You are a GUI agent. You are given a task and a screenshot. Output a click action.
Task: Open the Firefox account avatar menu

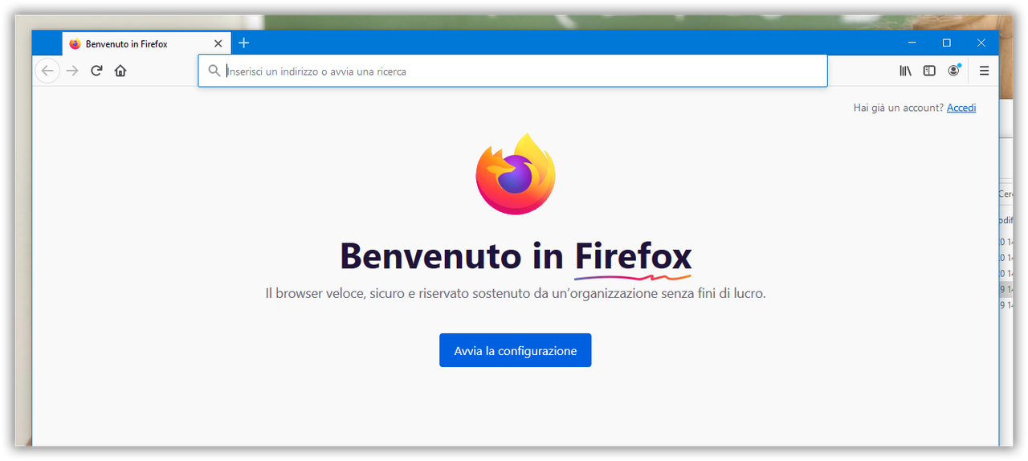(953, 71)
